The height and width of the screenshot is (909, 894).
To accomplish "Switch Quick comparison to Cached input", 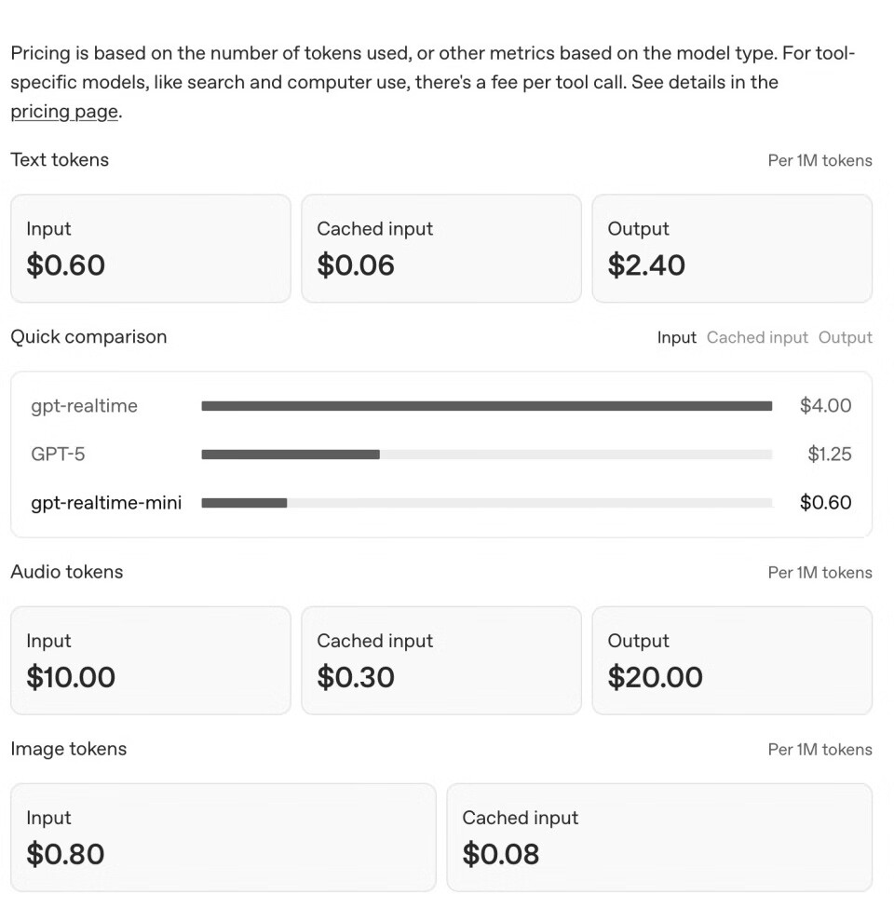I will 757,338.
